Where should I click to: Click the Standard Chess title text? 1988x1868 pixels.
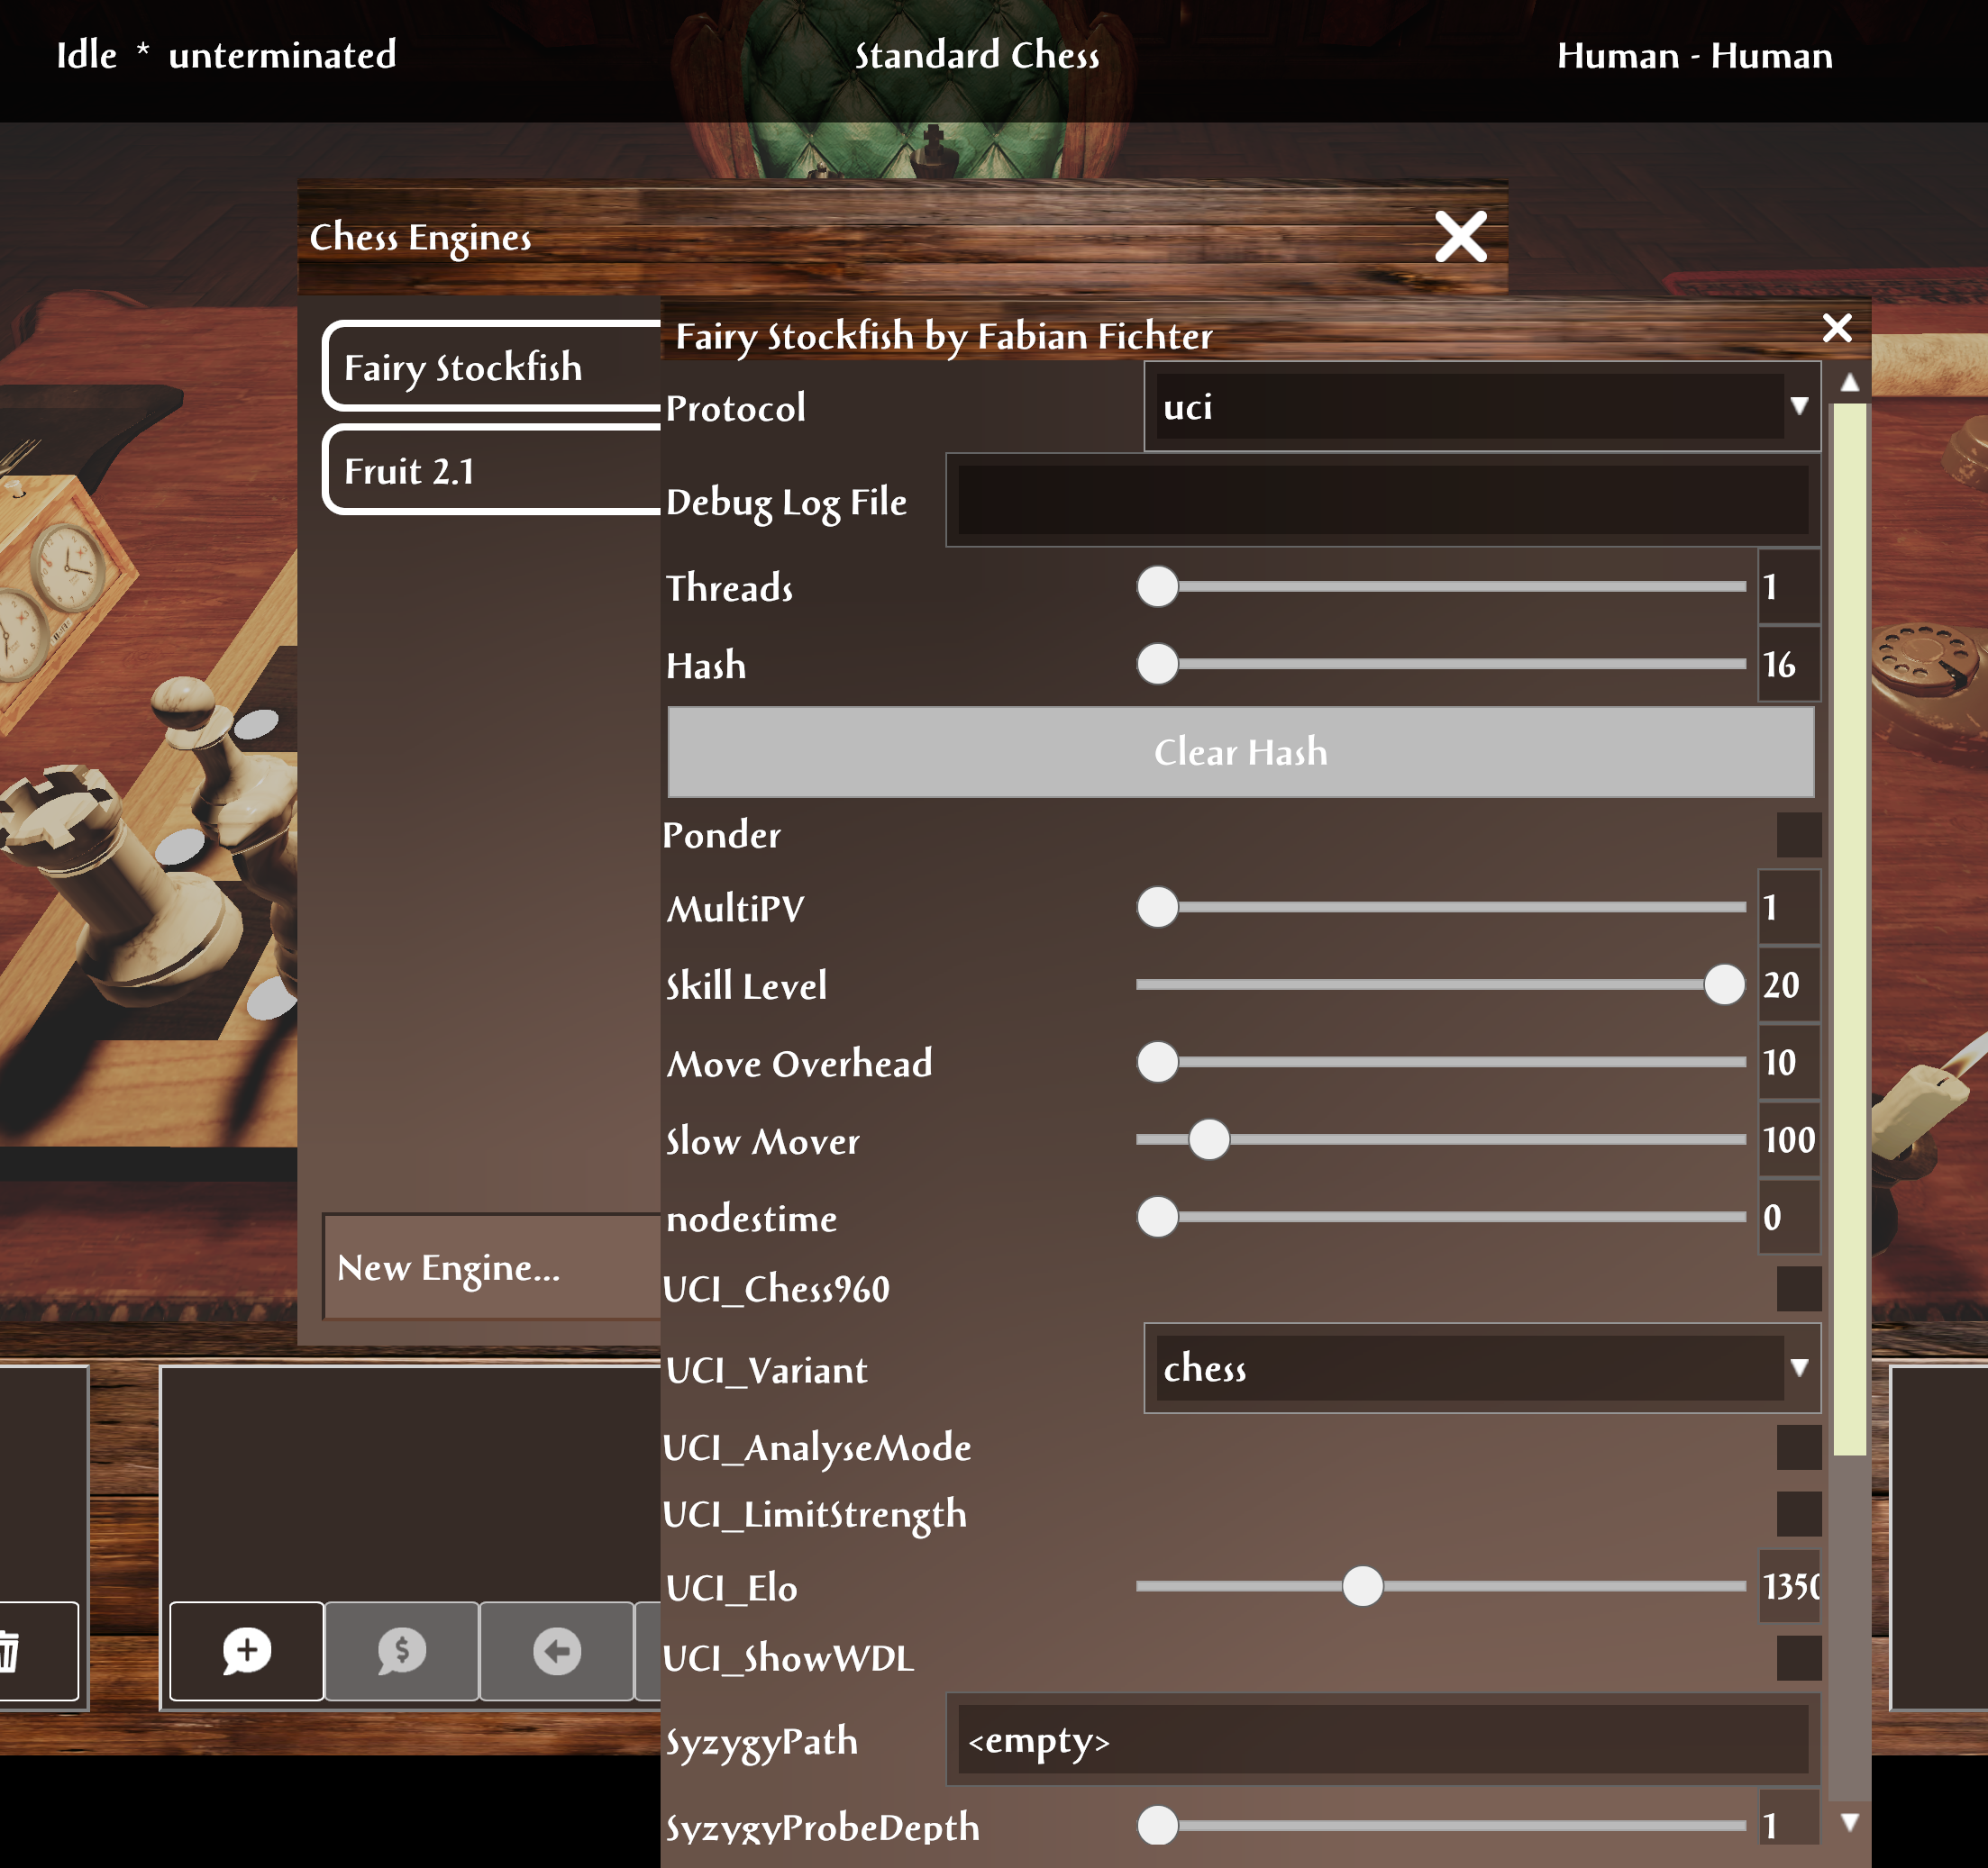click(977, 55)
